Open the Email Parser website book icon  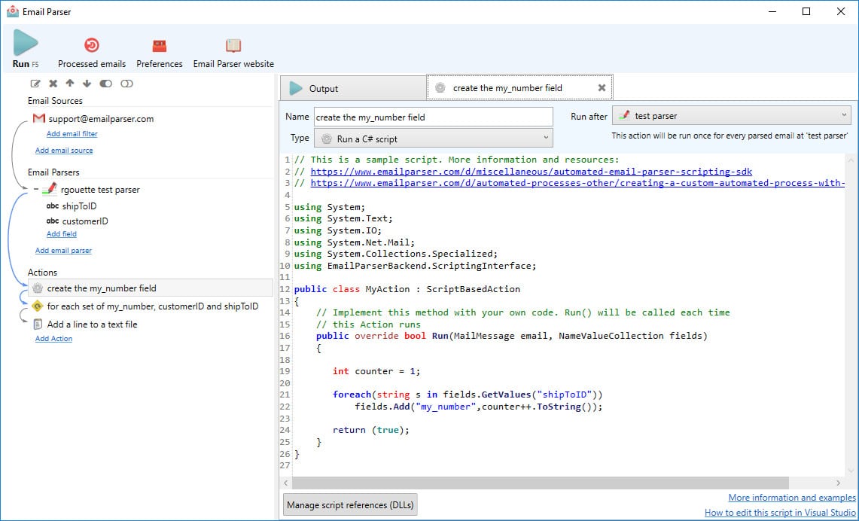pos(233,45)
